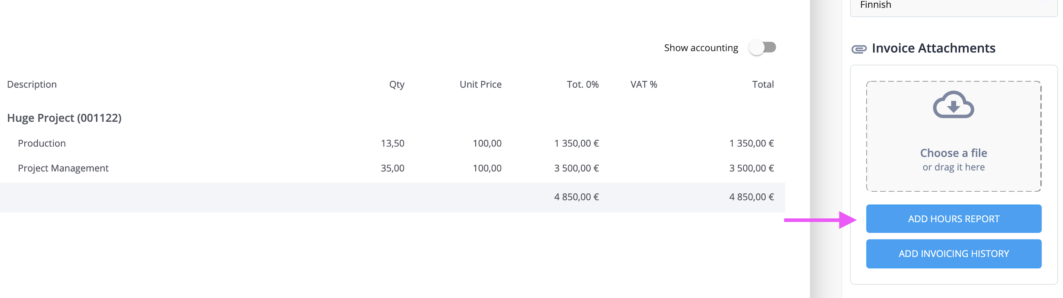Image resolution: width=1063 pixels, height=298 pixels.
Task: Click ADD HOURS REPORT button
Action: click(954, 219)
